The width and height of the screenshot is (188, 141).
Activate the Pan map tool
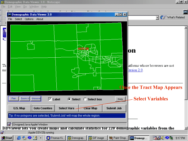point(13,99)
